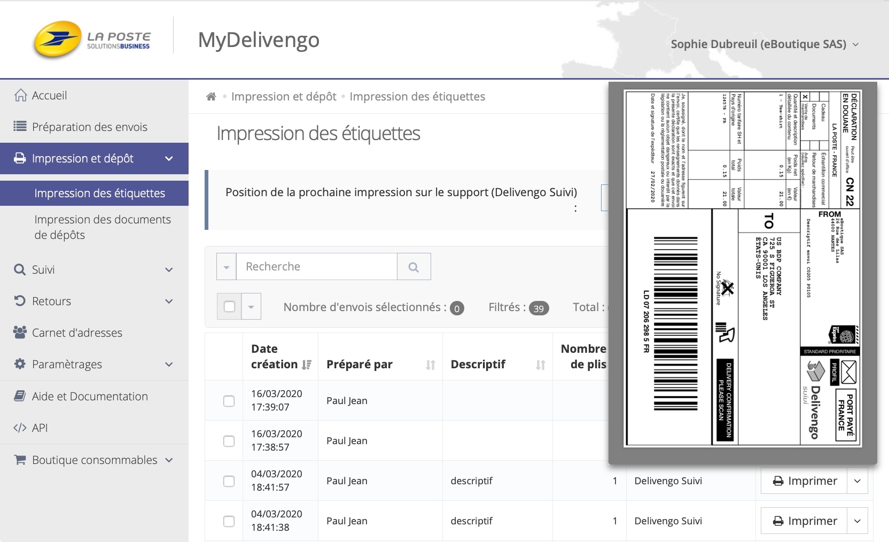Expand the Paramètrages submenu chevron
The width and height of the screenshot is (889, 542).
click(x=169, y=365)
